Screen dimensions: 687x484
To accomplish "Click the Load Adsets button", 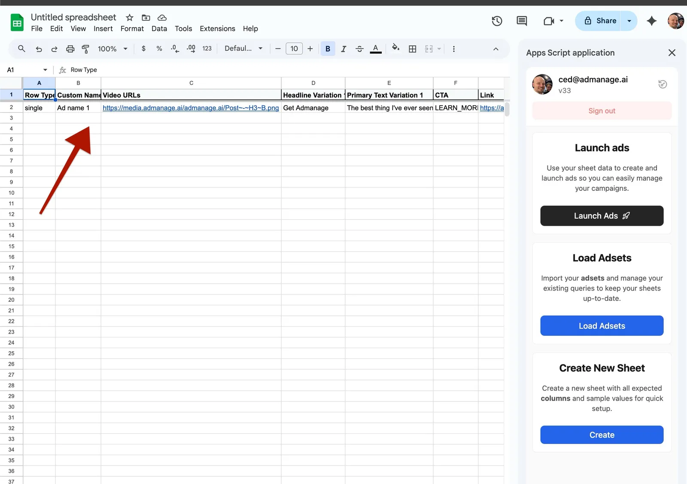I will tap(602, 326).
